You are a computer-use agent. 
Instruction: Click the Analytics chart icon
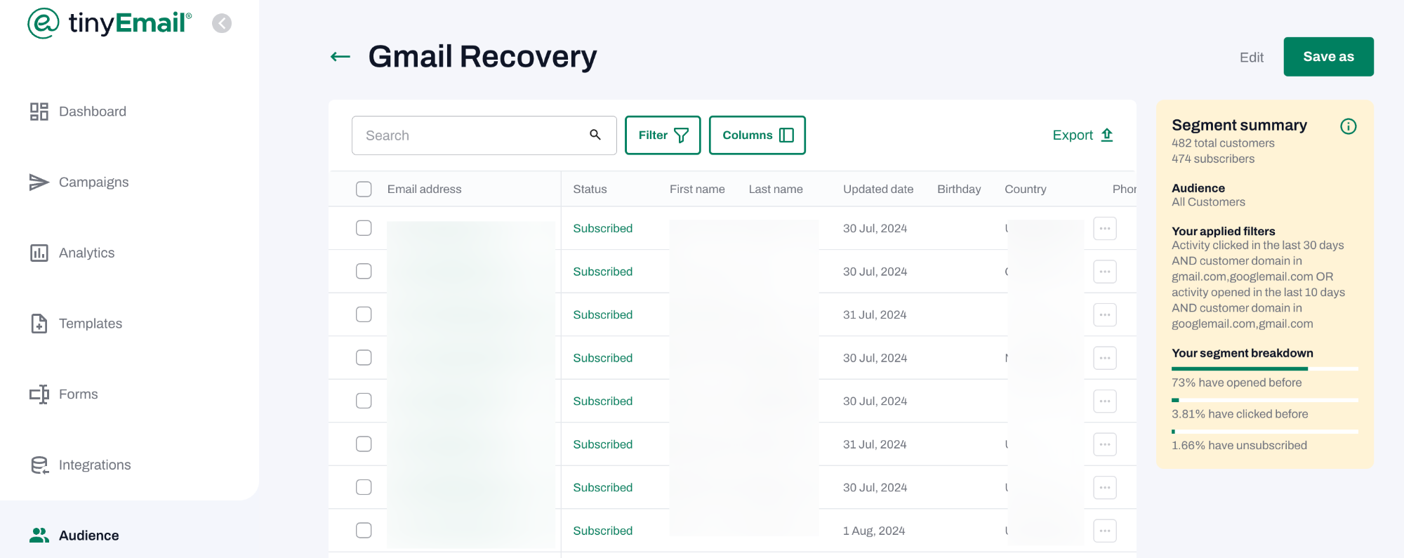point(39,253)
